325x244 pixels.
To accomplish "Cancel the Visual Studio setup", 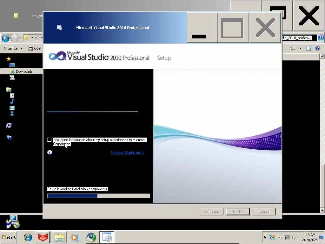I will (x=264, y=212).
